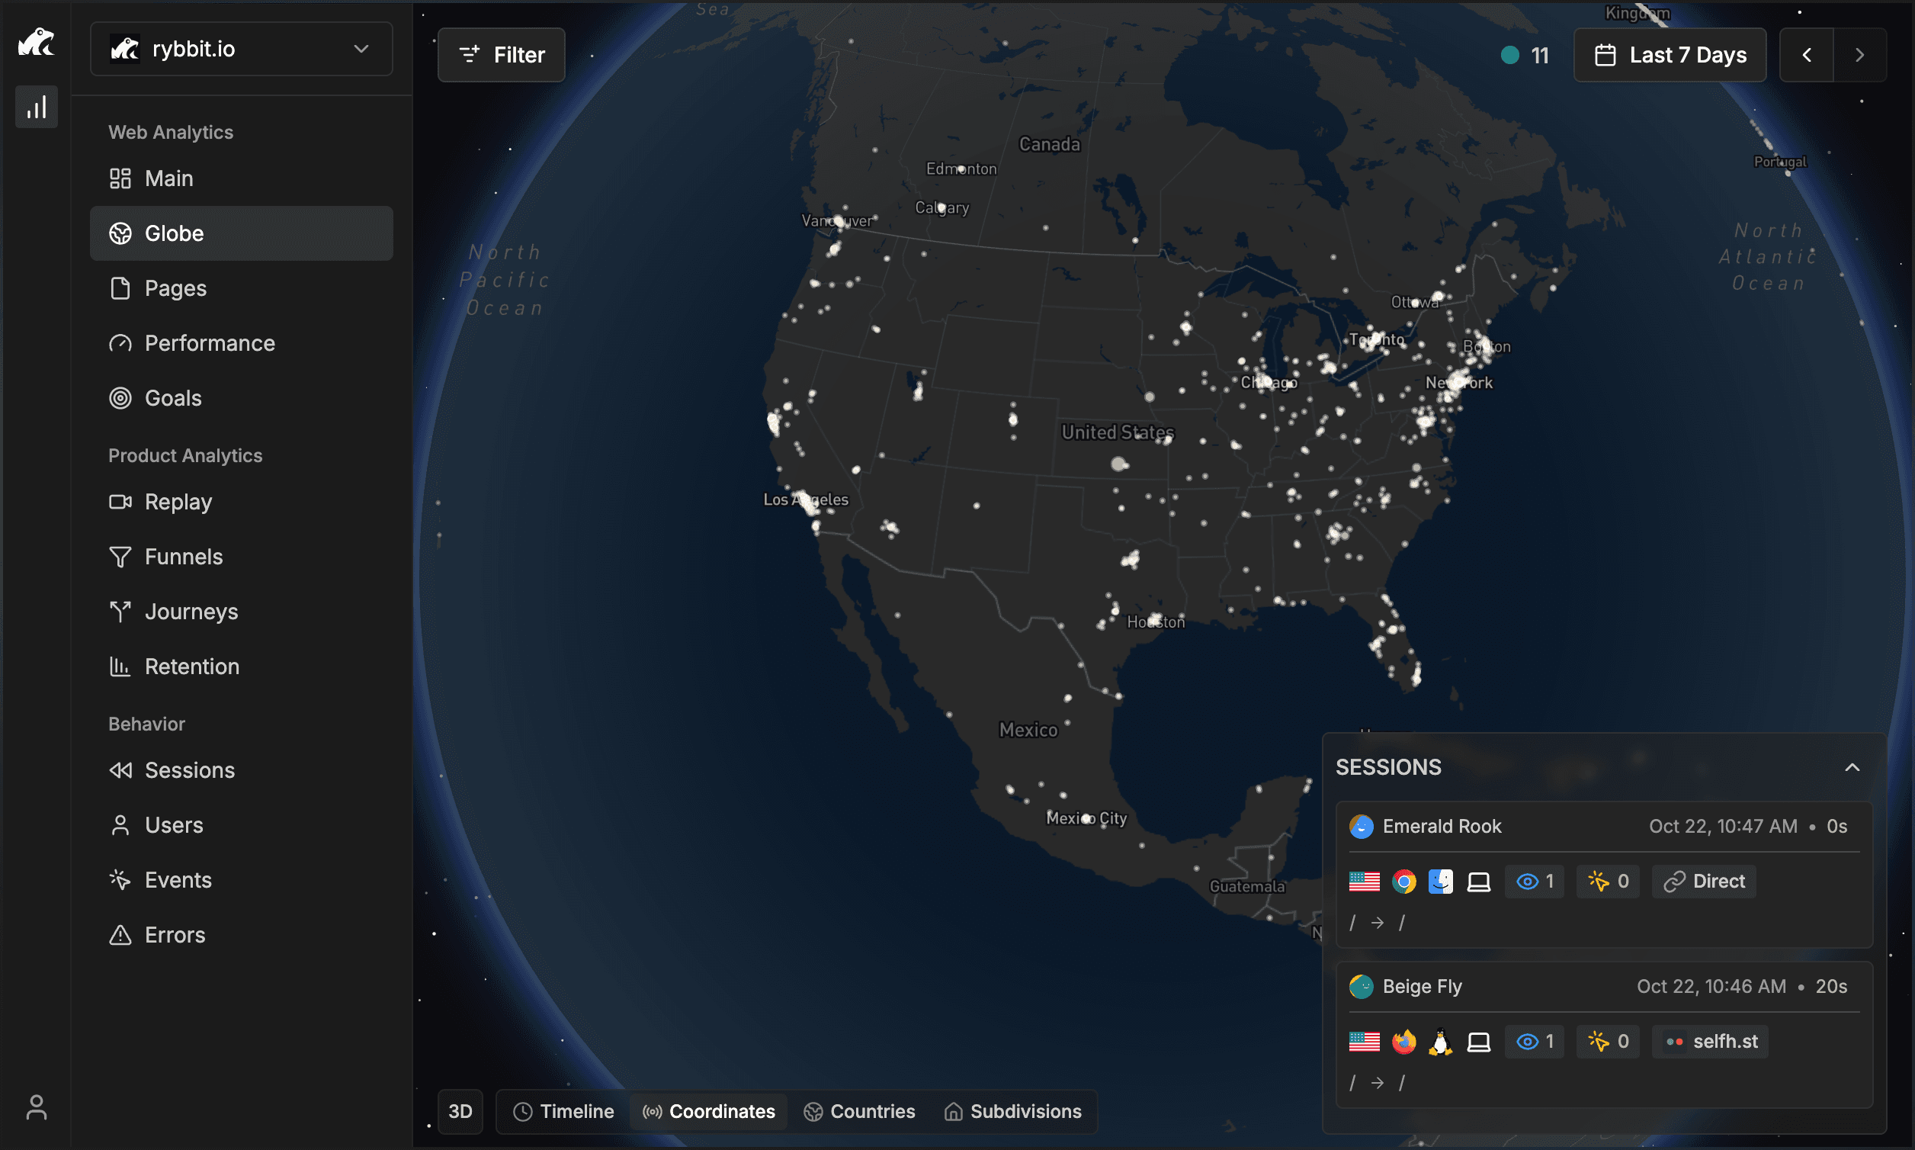Collapse the SESSIONS panel chevron
1915x1150 pixels.
point(1852,767)
